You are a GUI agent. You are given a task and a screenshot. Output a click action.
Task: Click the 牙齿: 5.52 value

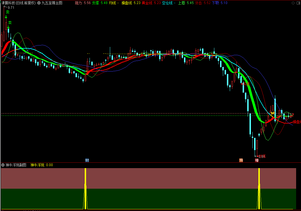[x=203, y=3]
